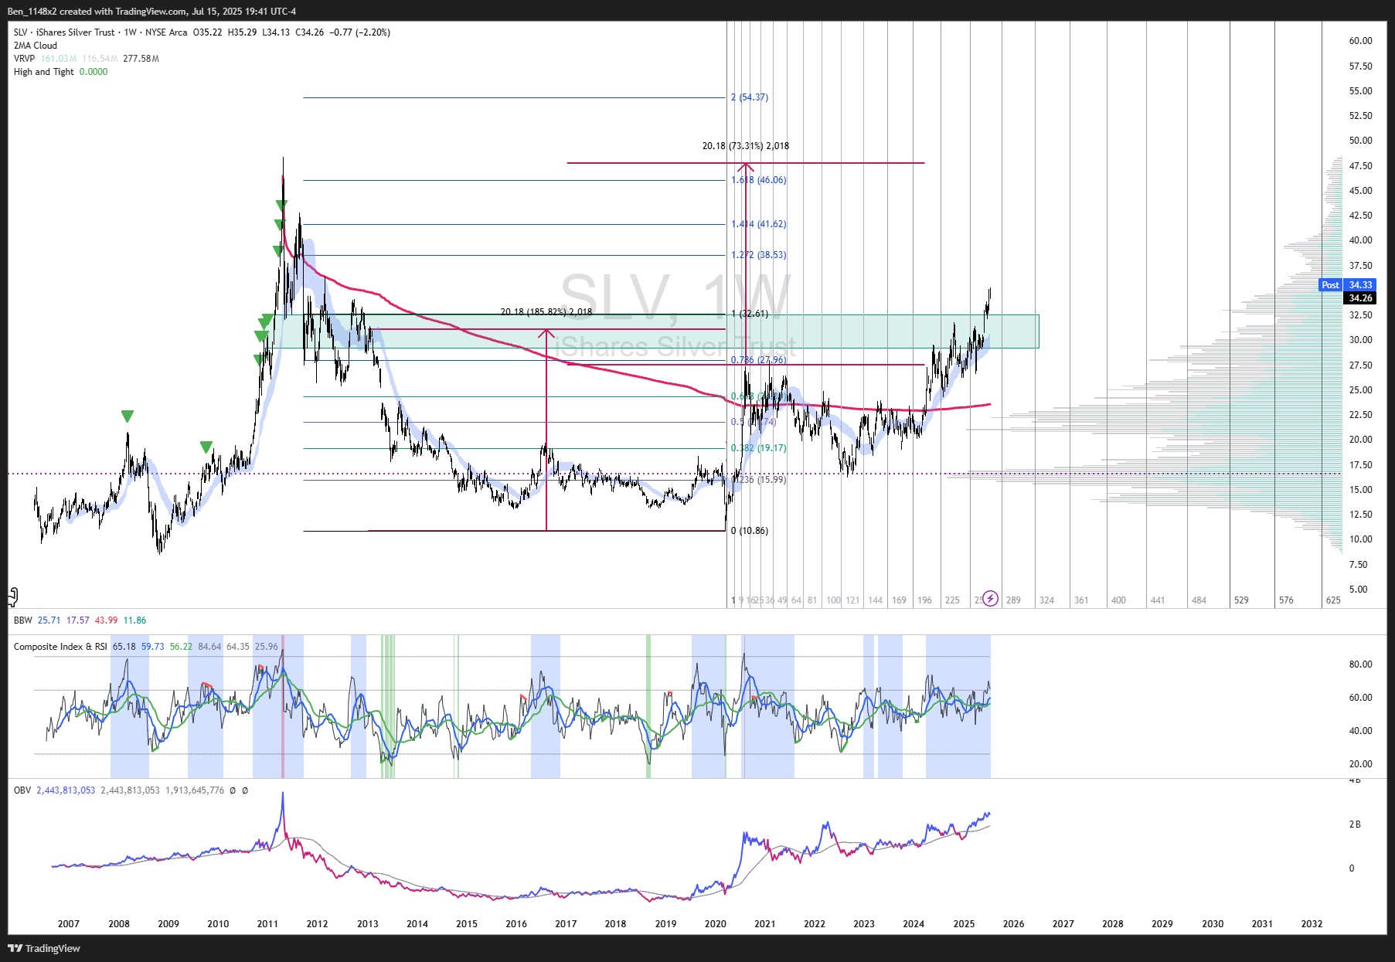The width and height of the screenshot is (1395, 962).
Task: Select the green triangle marker above 2010 prices
Action: pos(206,447)
